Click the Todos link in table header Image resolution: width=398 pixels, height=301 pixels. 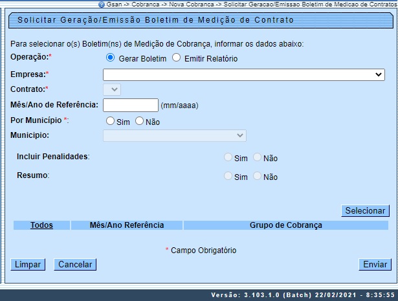pos(41,225)
